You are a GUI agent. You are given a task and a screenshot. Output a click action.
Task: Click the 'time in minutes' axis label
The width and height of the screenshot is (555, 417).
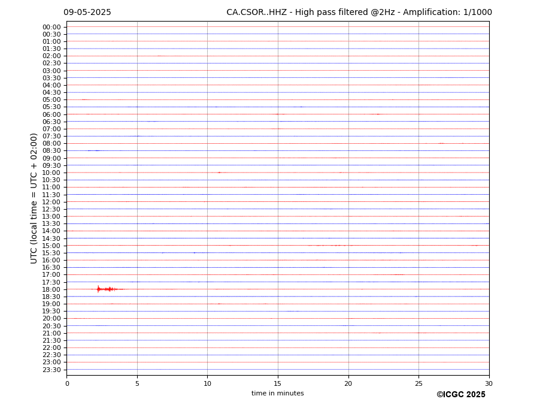coord(278,393)
